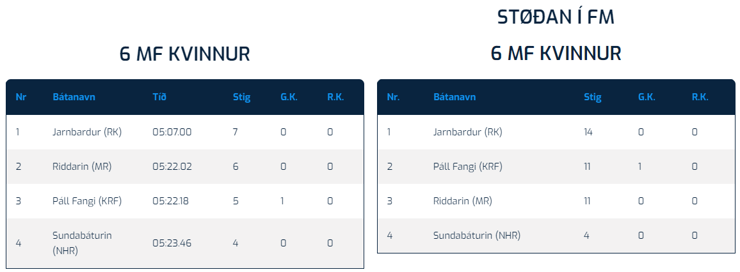Click the R.K. header in right table
740x272 pixels.
point(700,98)
